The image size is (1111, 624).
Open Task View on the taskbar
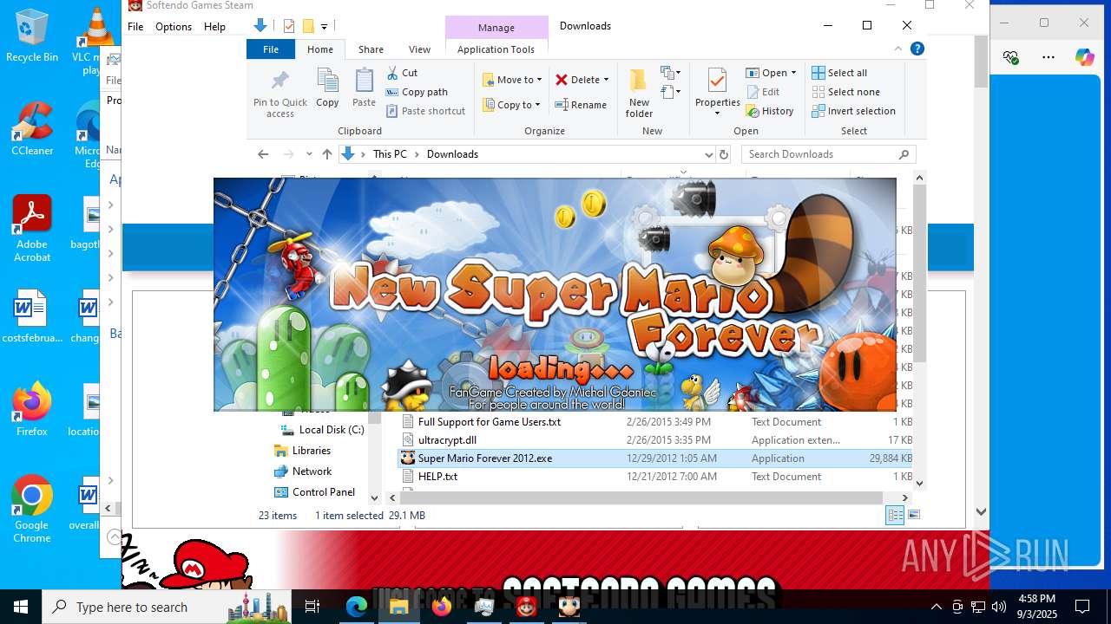(x=312, y=607)
